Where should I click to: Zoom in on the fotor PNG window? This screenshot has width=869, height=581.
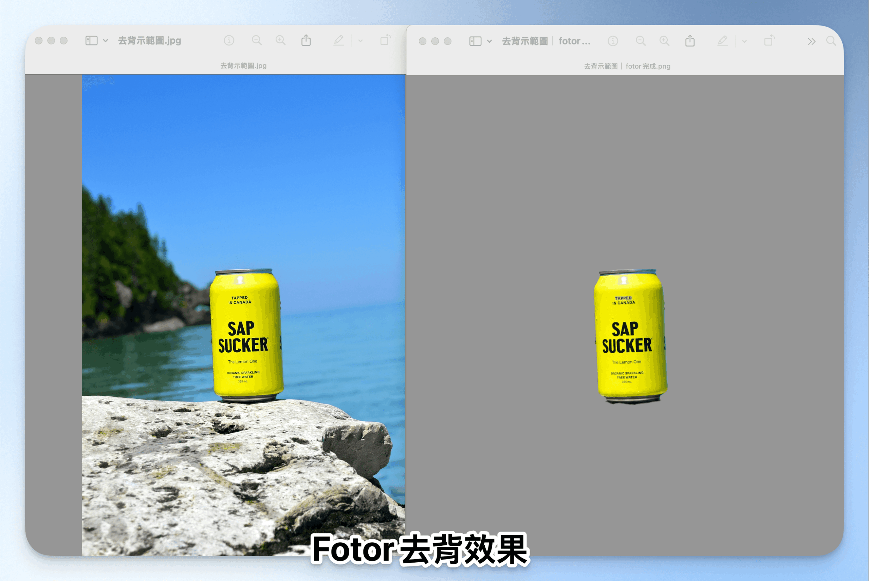[664, 41]
